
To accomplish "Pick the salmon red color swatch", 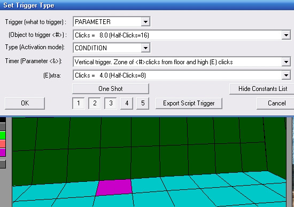I will [3, 144].
